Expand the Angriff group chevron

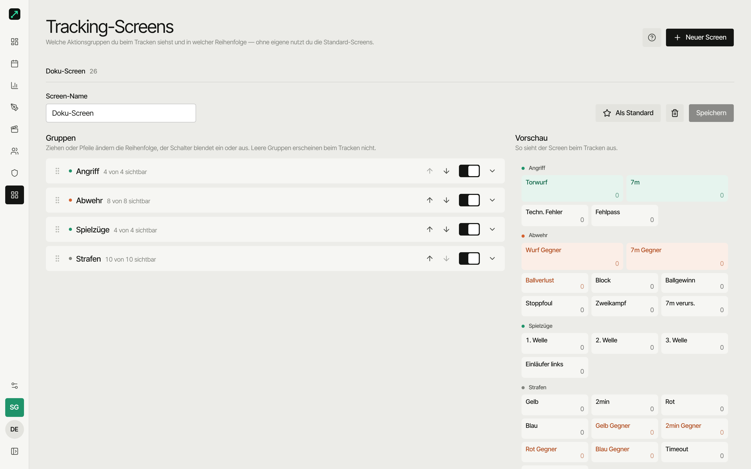click(x=492, y=171)
